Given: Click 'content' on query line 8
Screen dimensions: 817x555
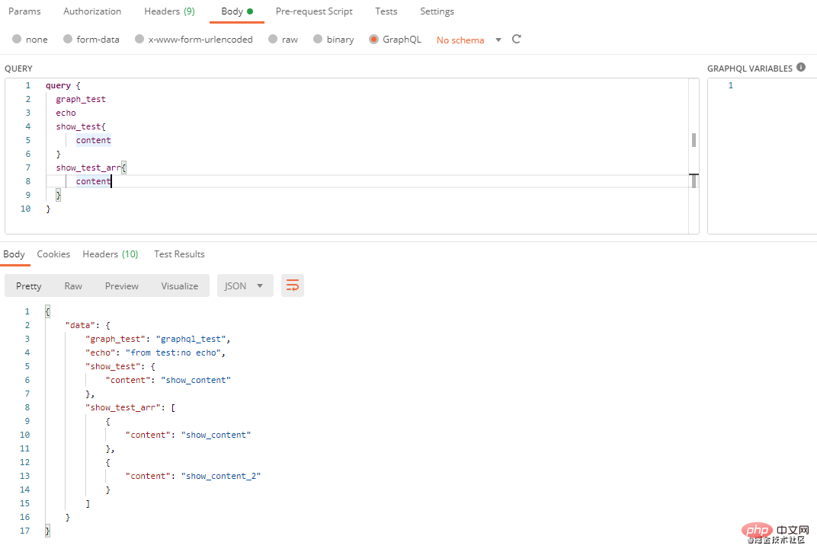Looking at the screenshot, I should 93,181.
